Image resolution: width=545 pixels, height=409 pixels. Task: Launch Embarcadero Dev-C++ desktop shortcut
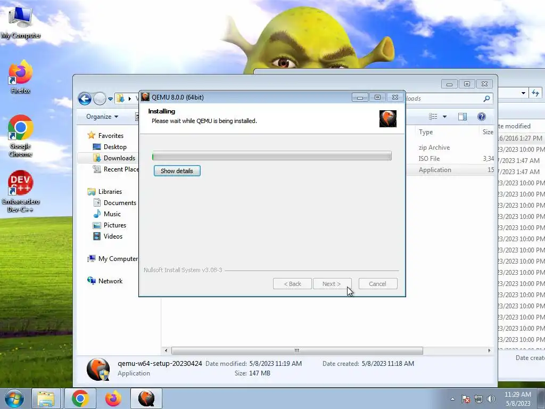click(20, 191)
